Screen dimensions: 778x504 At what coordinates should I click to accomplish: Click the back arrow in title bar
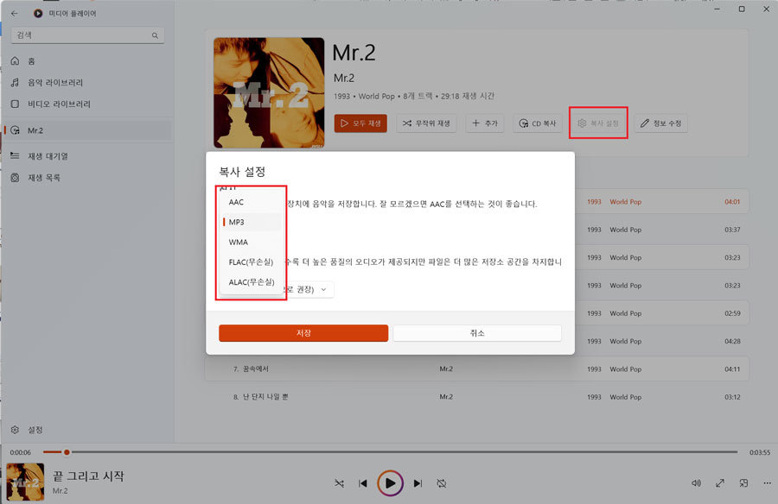point(14,14)
